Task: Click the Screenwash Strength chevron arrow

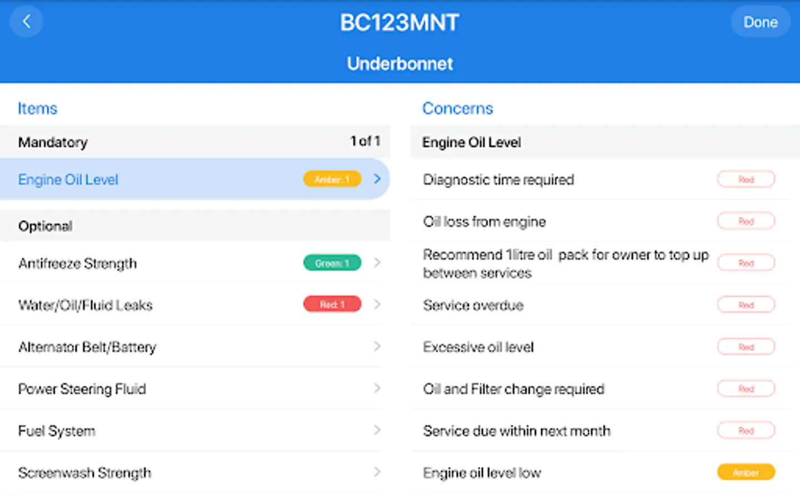Action: coord(377,472)
